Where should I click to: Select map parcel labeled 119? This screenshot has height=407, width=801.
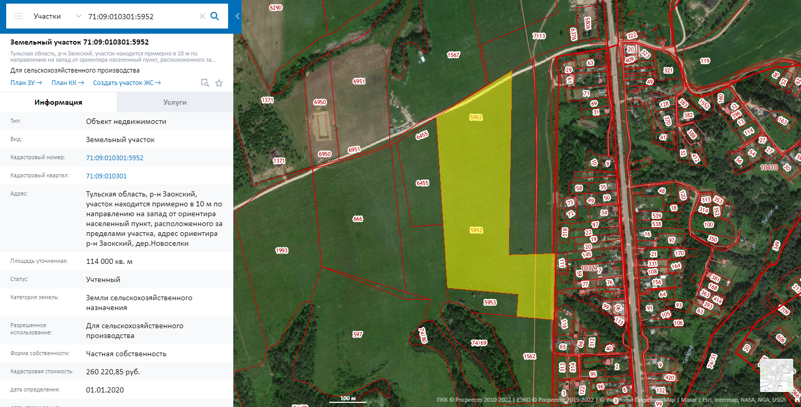coord(705,61)
